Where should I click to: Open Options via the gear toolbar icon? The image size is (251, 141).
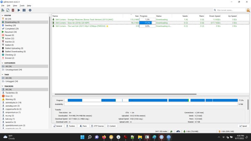(x=30, y=10)
